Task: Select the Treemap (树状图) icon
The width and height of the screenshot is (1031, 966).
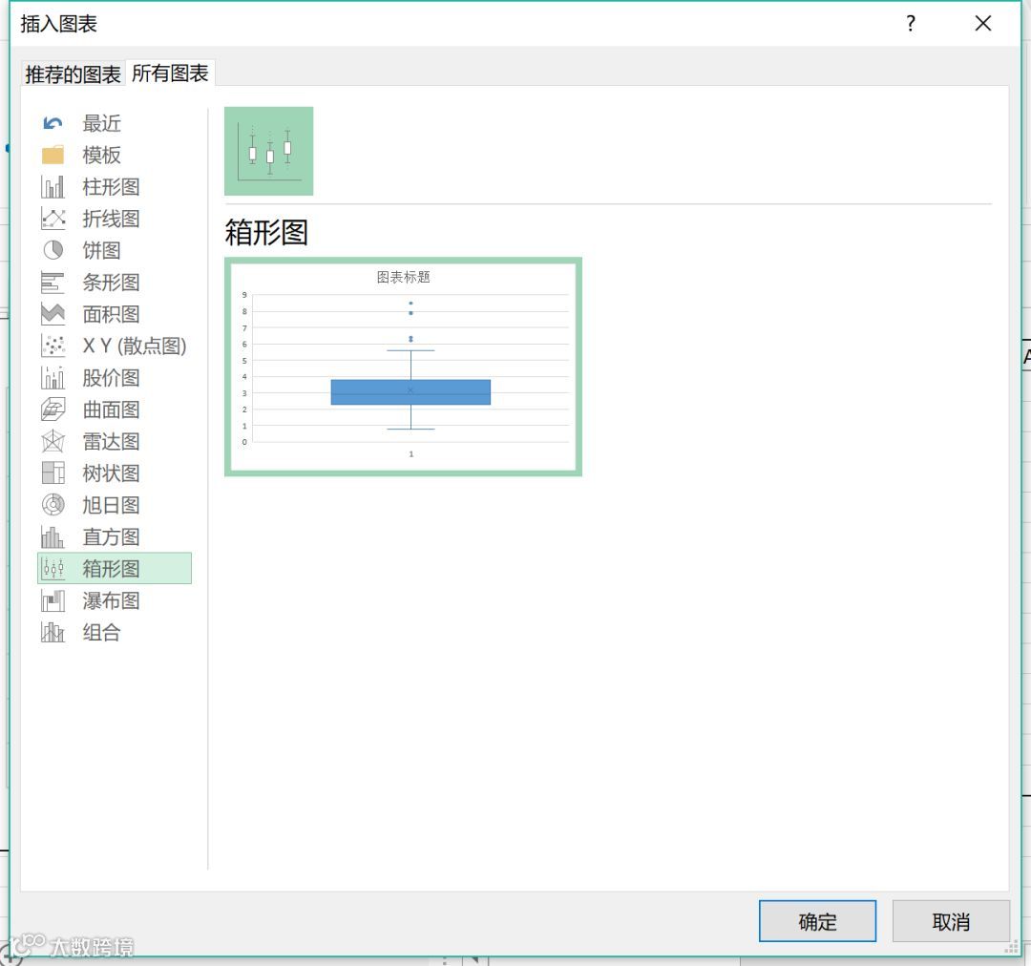Action: (x=53, y=472)
